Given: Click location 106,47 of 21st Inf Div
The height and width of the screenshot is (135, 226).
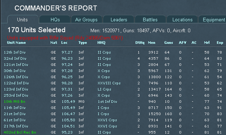Looking at the screenshot, I should [x=68, y=114].
